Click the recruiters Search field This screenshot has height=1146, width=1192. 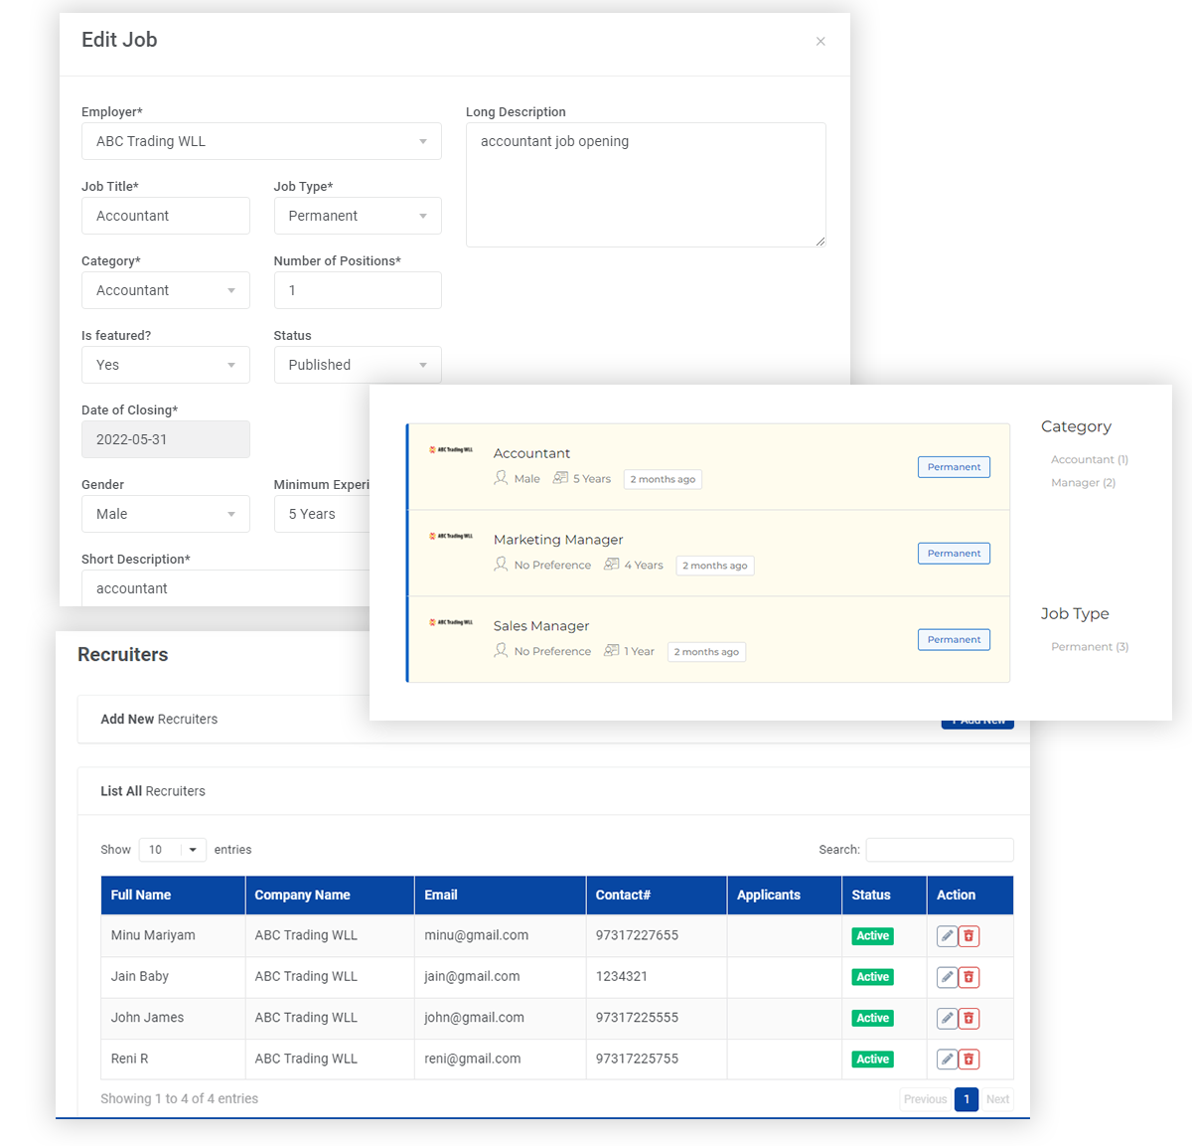pos(939,850)
